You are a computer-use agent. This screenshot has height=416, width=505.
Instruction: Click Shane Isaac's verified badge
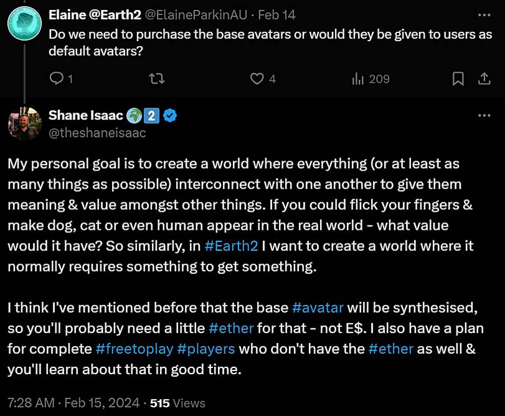169,115
